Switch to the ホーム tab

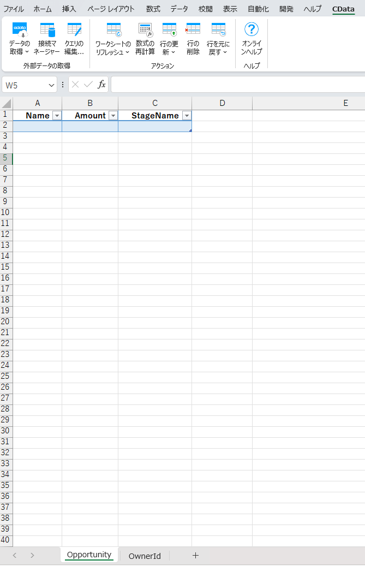(x=43, y=9)
